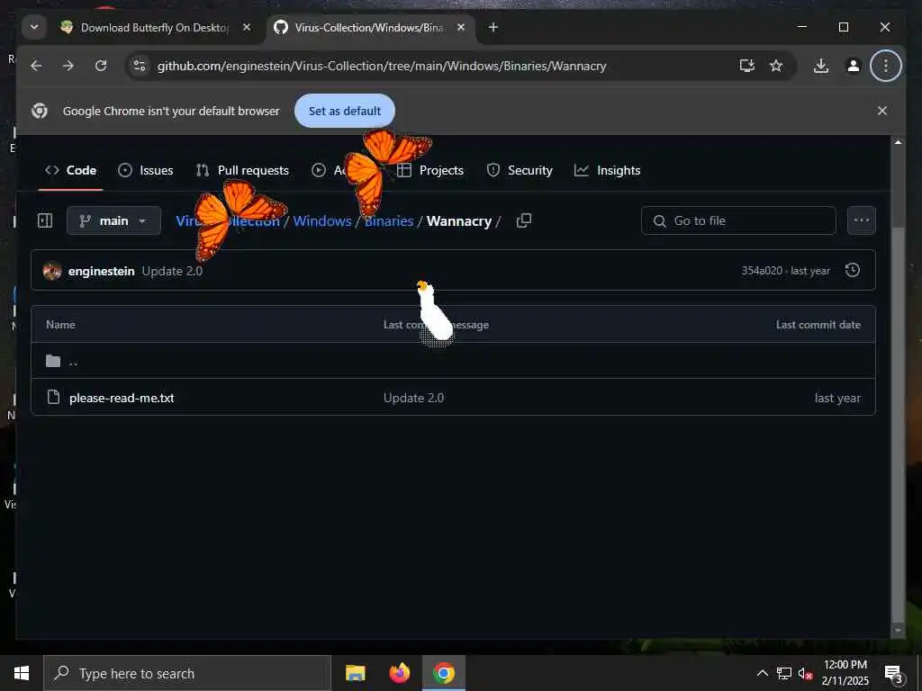Open the main branch dropdown
The image size is (922, 691).
tap(113, 221)
